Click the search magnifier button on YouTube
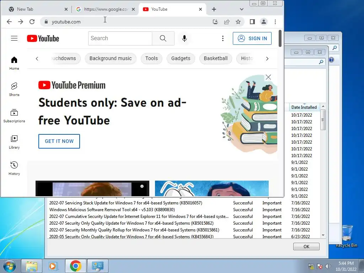The width and height of the screenshot is (364, 273). (163, 38)
